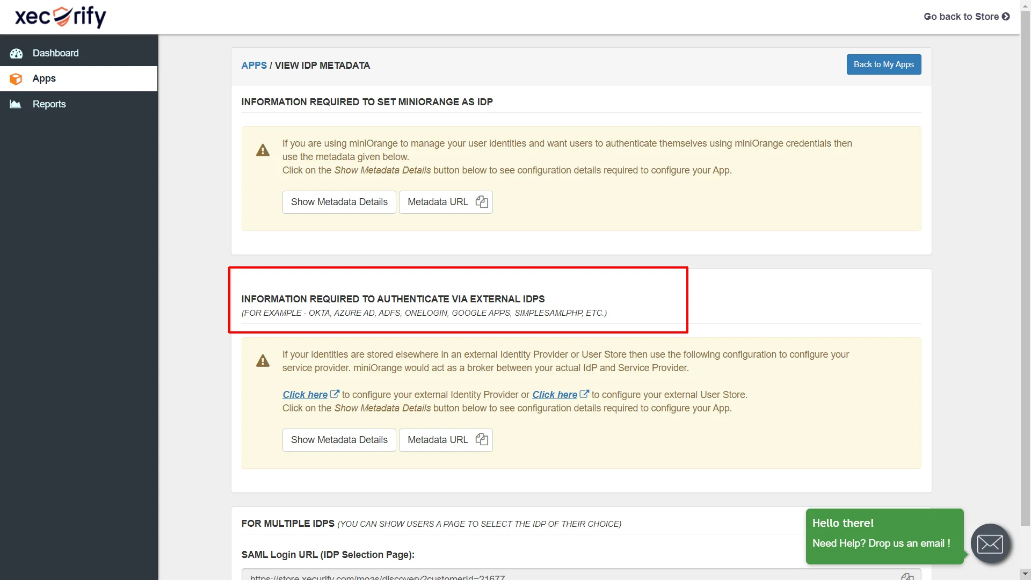Click the envelope chat support icon
1031x580 pixels.
990,543
